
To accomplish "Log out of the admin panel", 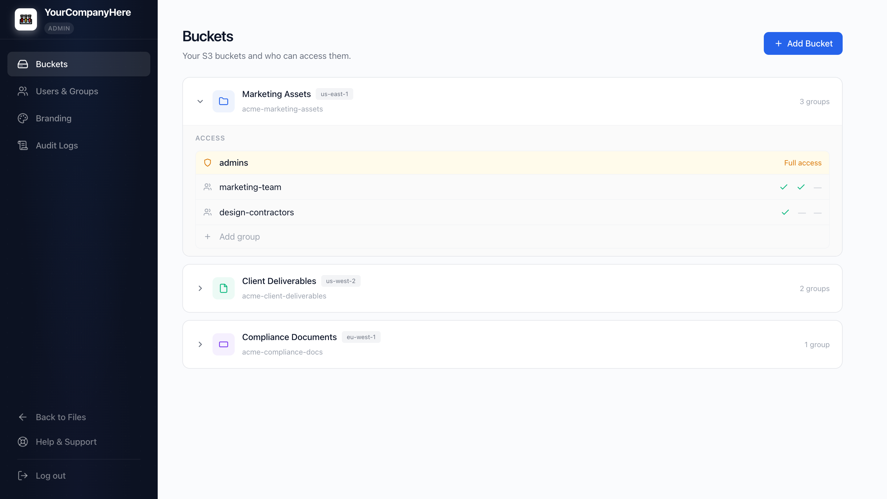I will (50, 476).
